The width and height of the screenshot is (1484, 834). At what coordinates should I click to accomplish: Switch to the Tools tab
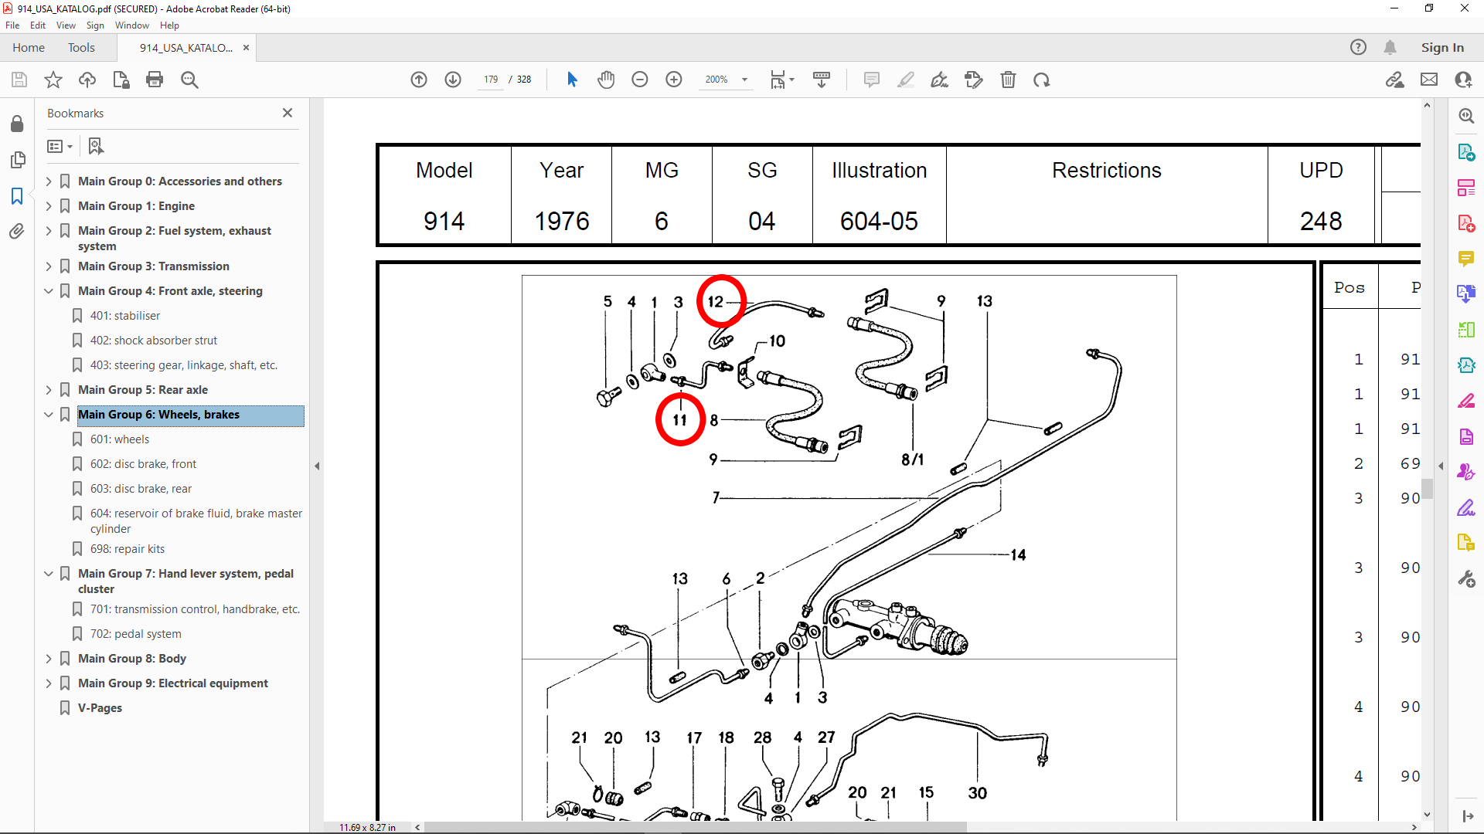point(81,48)
